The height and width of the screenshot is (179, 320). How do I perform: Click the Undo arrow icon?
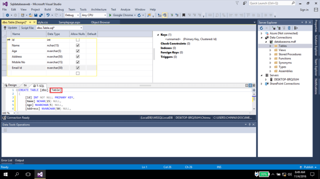[48, 15]
